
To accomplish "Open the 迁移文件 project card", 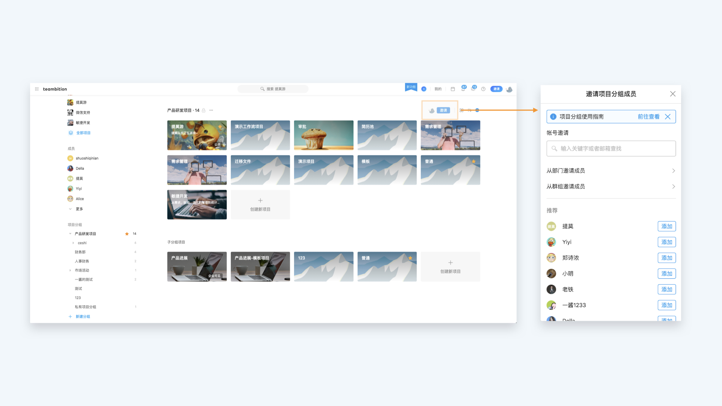I will pyautogui.click(x=260, y=170).
